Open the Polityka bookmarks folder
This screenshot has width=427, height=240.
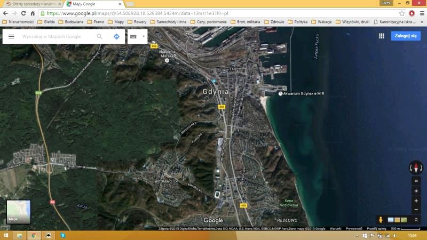pos(298,22)
